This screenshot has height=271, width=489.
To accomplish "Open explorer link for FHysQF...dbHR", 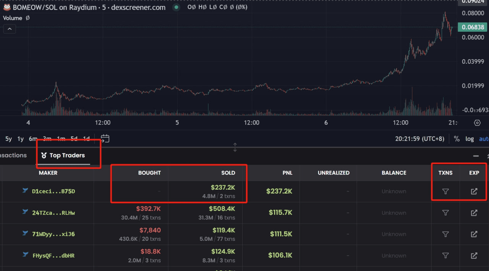I will tap(474, 256).
